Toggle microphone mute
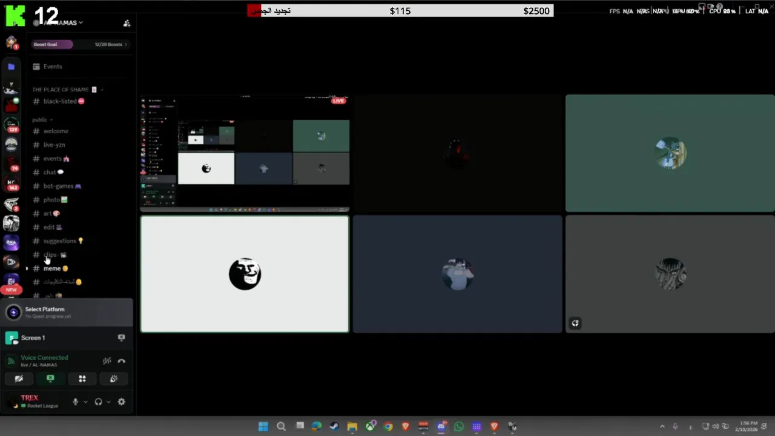This screenshot has width=775, height=436. [x=75, y=401]
